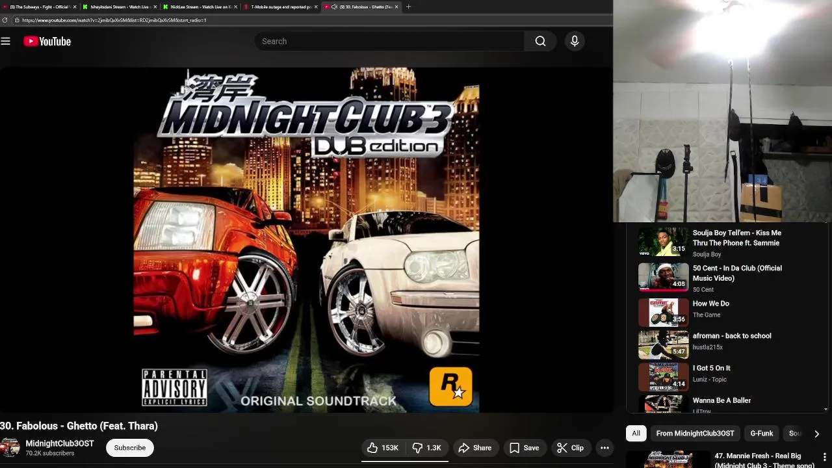
Task: Show more filter chips with right arrow
Action: click(x=816, y=434)
